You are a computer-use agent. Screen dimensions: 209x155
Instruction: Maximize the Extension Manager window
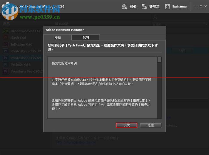pyautogui.click(x=201, y=6)
